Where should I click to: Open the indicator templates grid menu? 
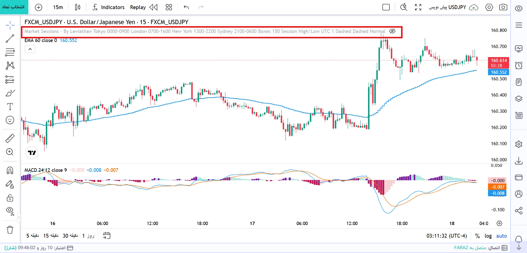click(169, 7)
